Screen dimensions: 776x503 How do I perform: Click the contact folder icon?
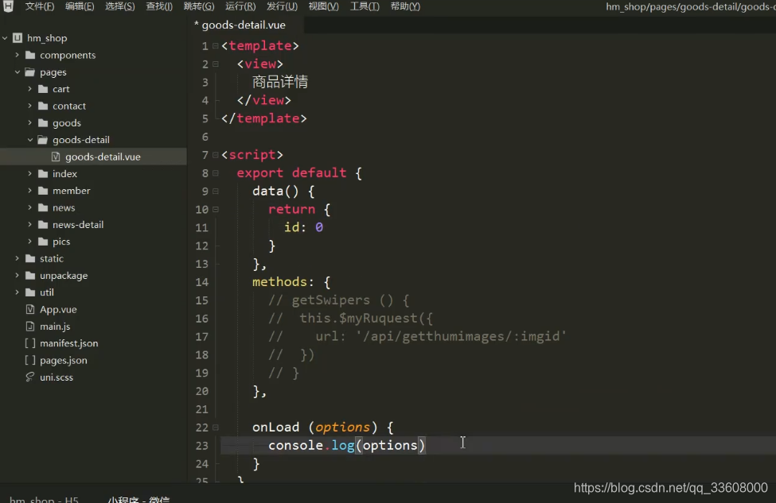tap(43, 106)
